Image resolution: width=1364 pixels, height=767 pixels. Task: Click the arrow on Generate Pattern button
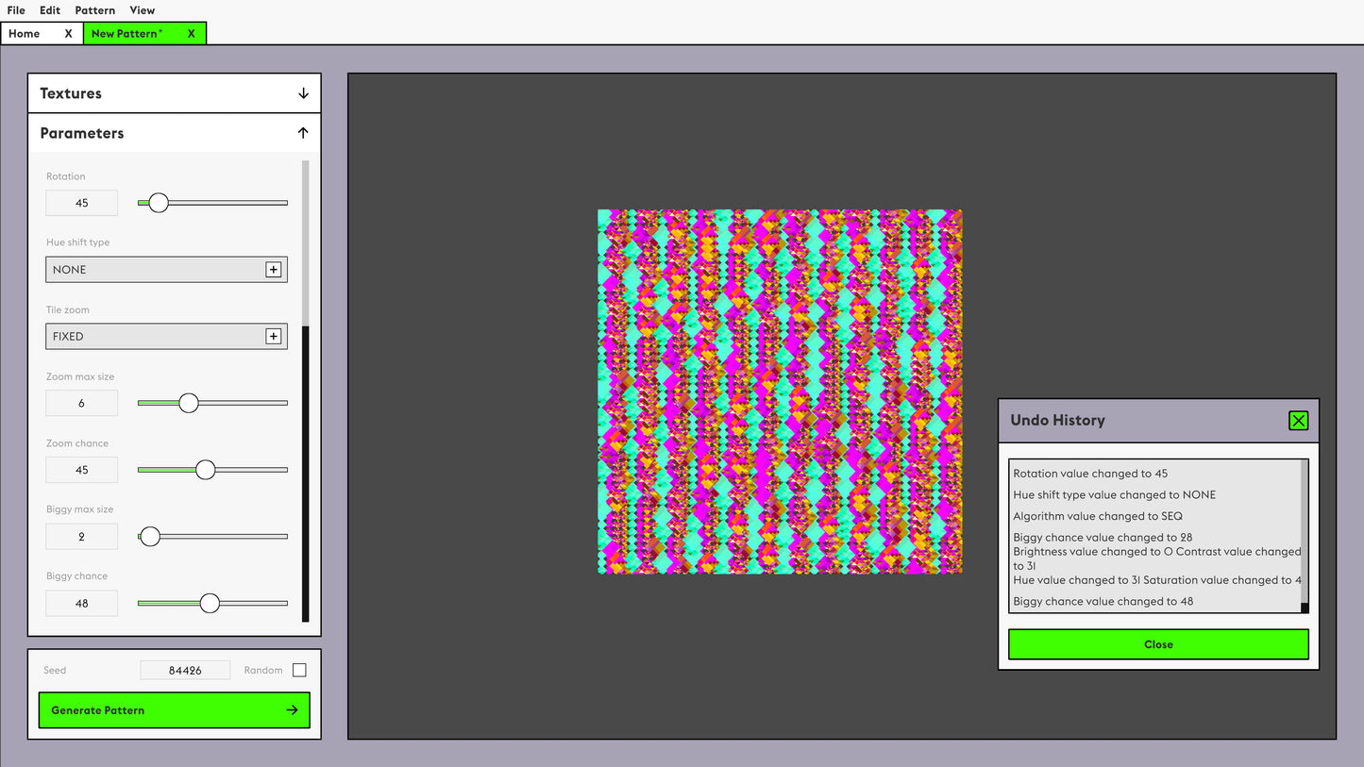point(292,710)
